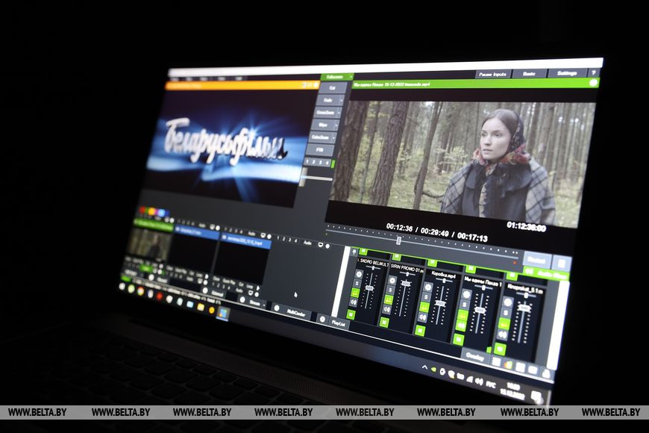Open the gear icon beside PlayList
This screenshot has width=649, height=433.
[323, 319]
